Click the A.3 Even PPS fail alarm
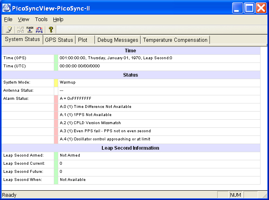The height and width of the screenshot is (200, 269). point(105,131)
